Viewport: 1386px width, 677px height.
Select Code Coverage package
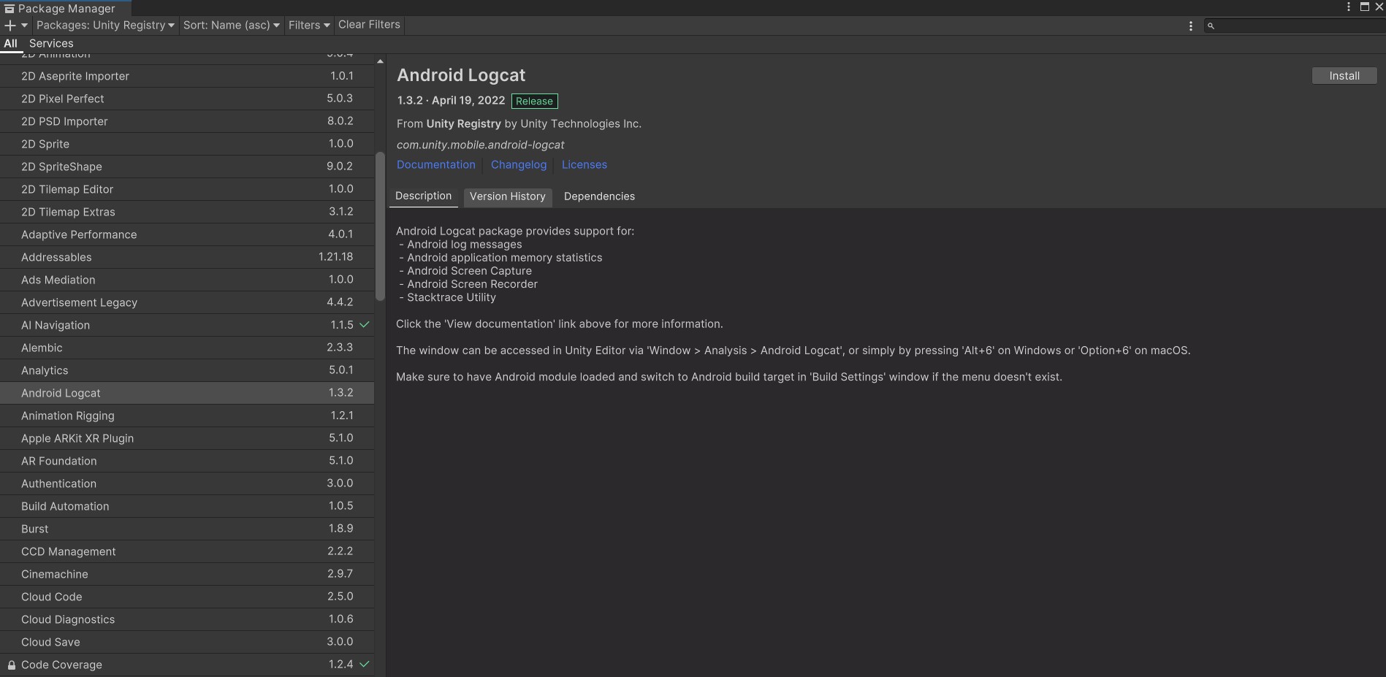187,665
